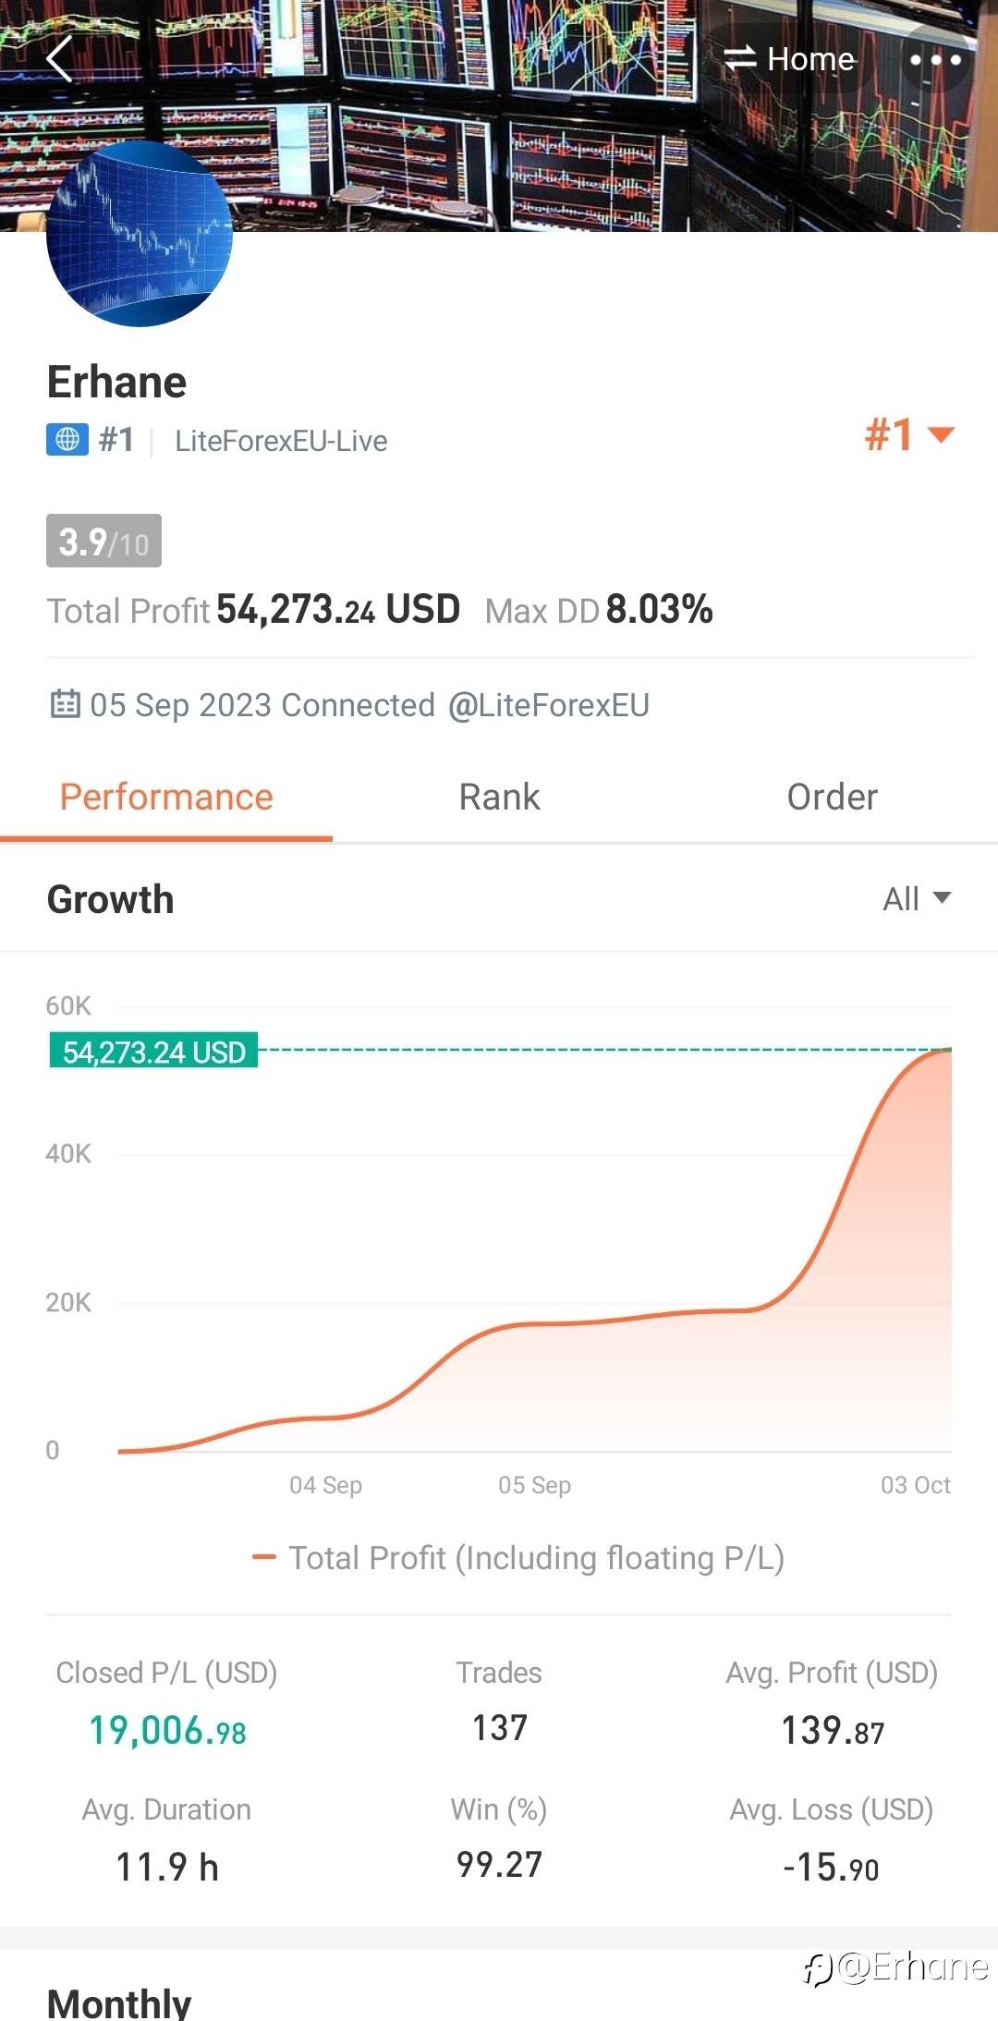Tap the Win (%) statistic 99.27

point(499,1865)
